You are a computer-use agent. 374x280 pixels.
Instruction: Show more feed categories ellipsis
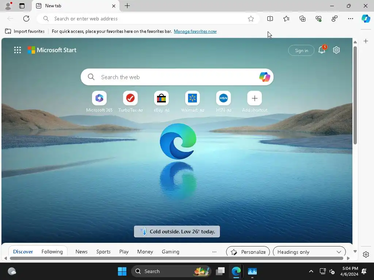point(214,252)
